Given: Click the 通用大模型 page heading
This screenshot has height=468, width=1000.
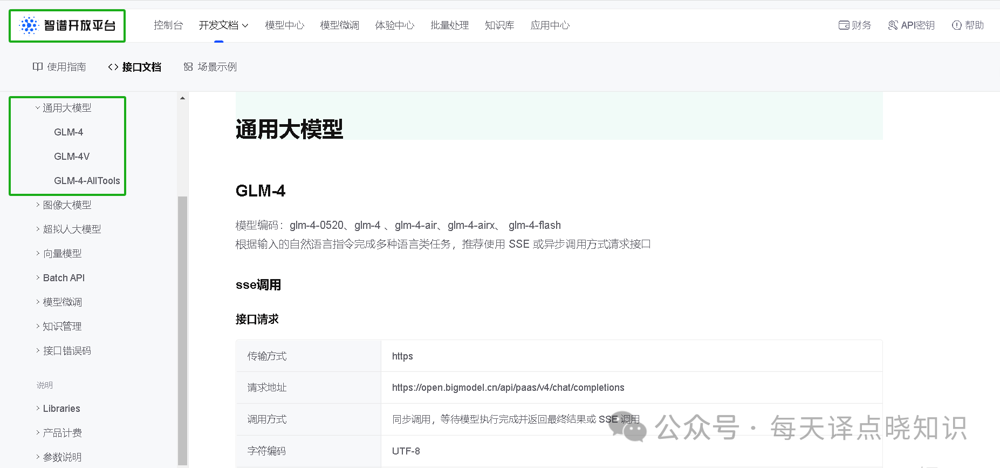Looking at the screenshot, I should 289,130.
